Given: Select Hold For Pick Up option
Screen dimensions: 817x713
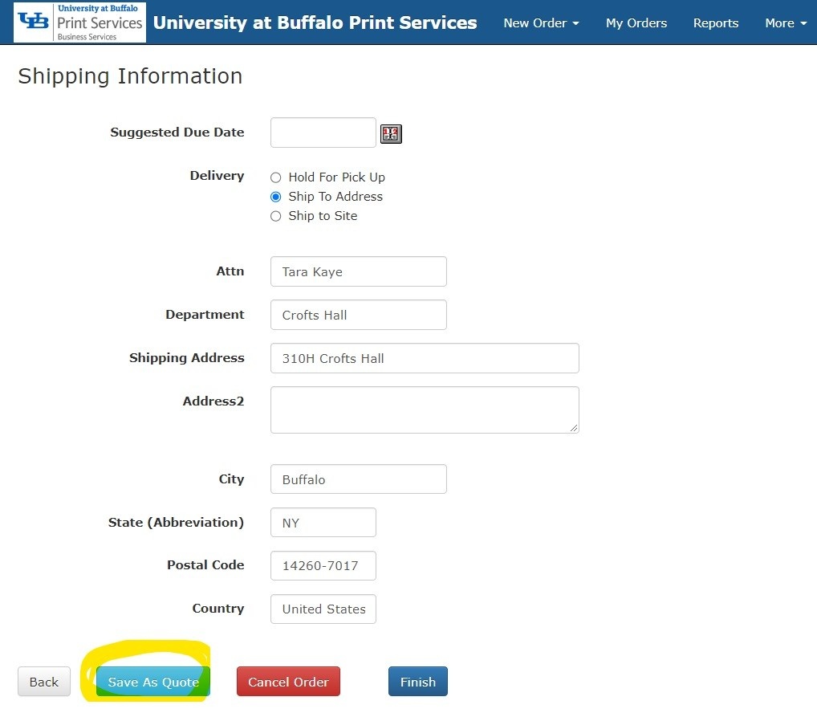Looking at the screenshot, I should 276,177.
